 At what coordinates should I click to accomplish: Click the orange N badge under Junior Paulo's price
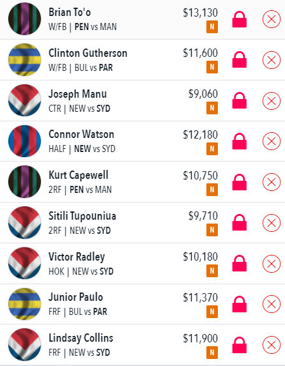coord(212,312)
